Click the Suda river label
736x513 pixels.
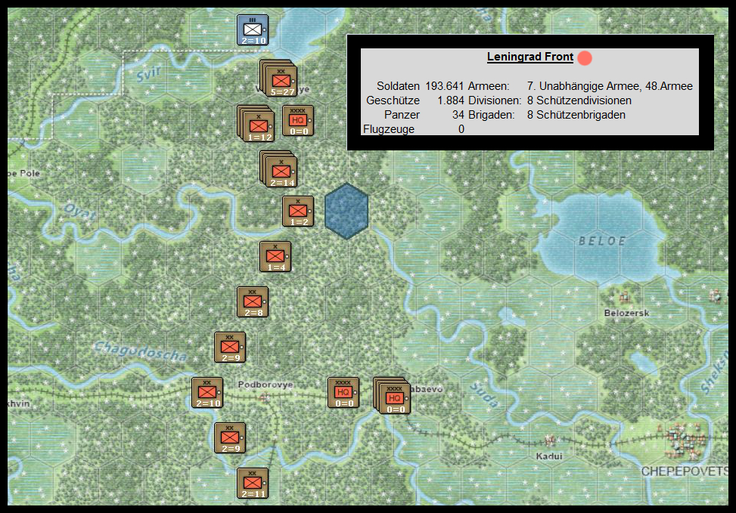484,394
